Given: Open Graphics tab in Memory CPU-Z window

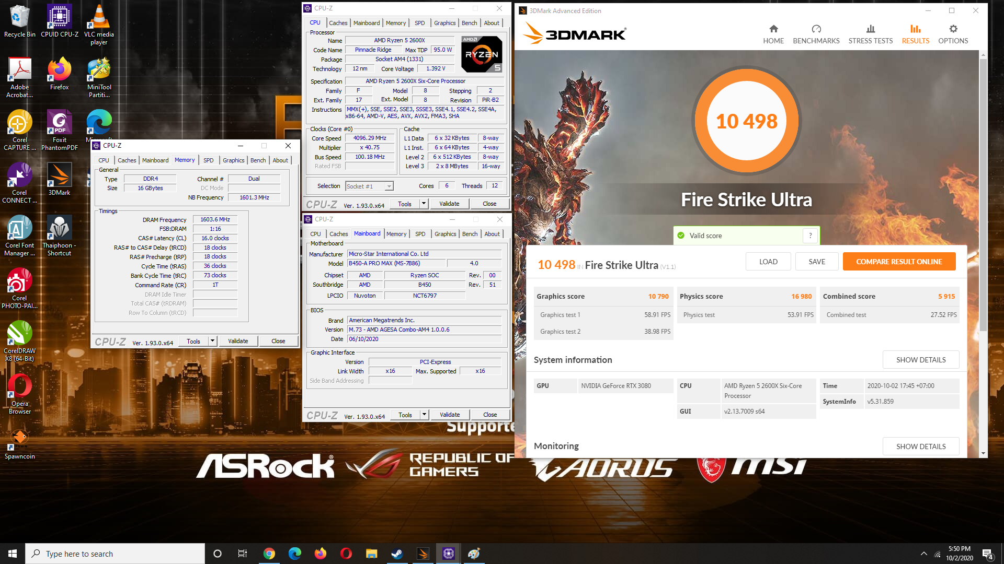Looking at the screenshot, I should pos(234,160).
